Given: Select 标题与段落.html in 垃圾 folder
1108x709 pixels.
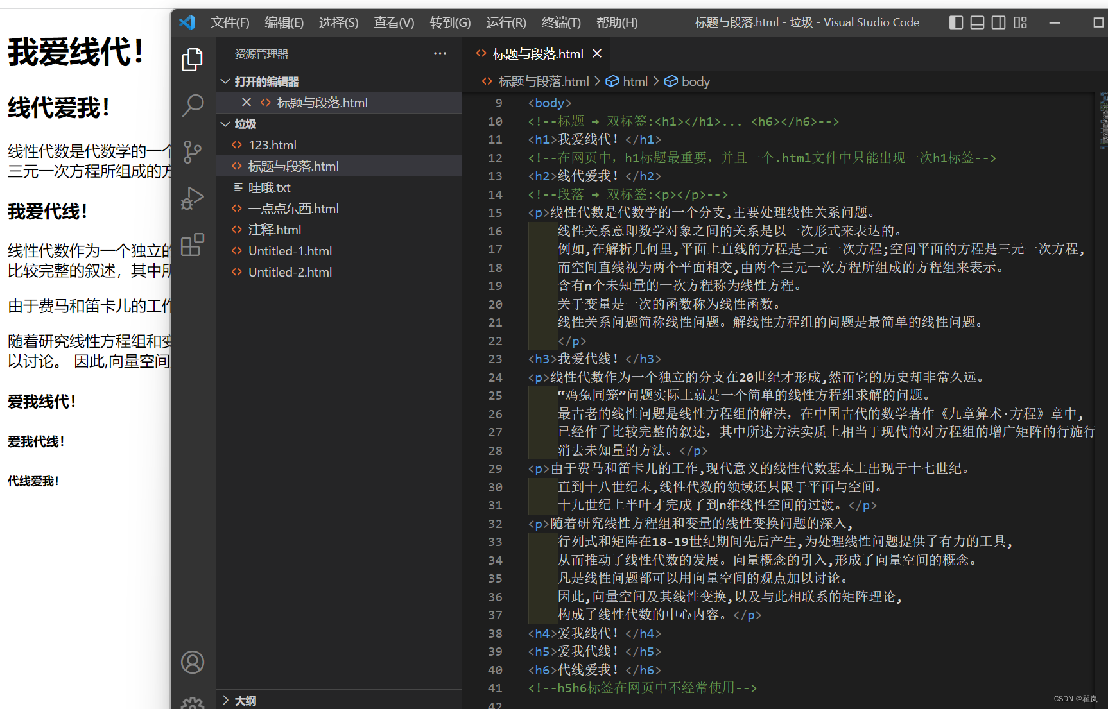Looking at the screenshot, I should point(339,166).
